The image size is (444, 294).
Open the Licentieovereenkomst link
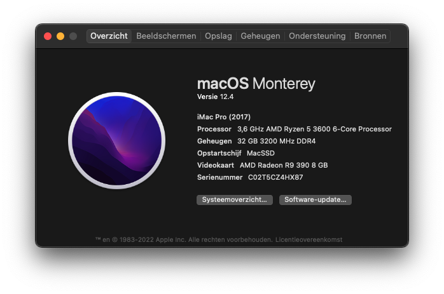pos(309,239)
